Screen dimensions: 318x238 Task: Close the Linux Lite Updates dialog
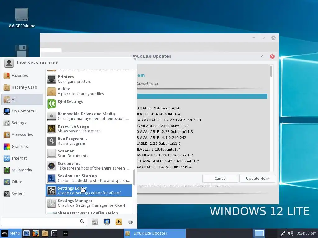272,56
